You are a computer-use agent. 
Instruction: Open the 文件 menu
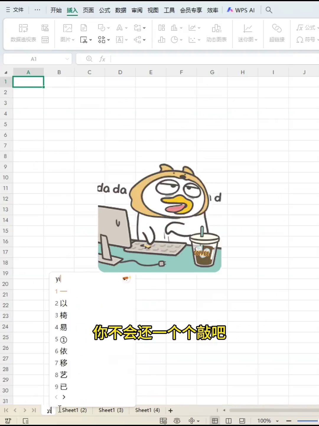(x=15, y=10)
